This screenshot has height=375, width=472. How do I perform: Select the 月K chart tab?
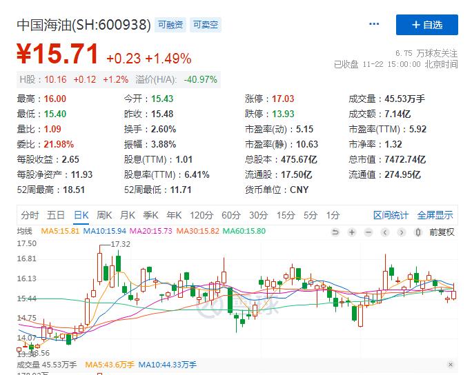point(128,215)
